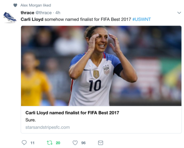Click the Carli Lloyd photo in link card
Image resolution: width=184 pixels, height=148 pixels.
point(101,66)
